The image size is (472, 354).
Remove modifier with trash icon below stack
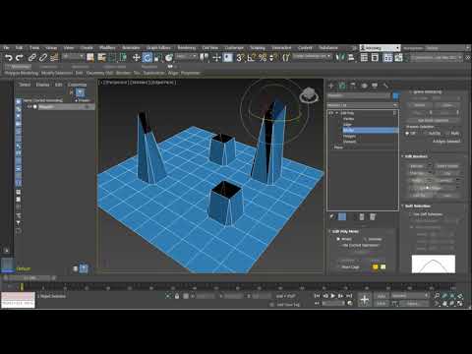tap(362, 216)
